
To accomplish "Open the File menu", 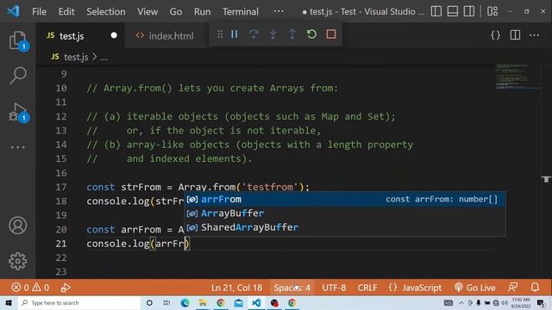I will pyautogui.click(x=39, y=11).
